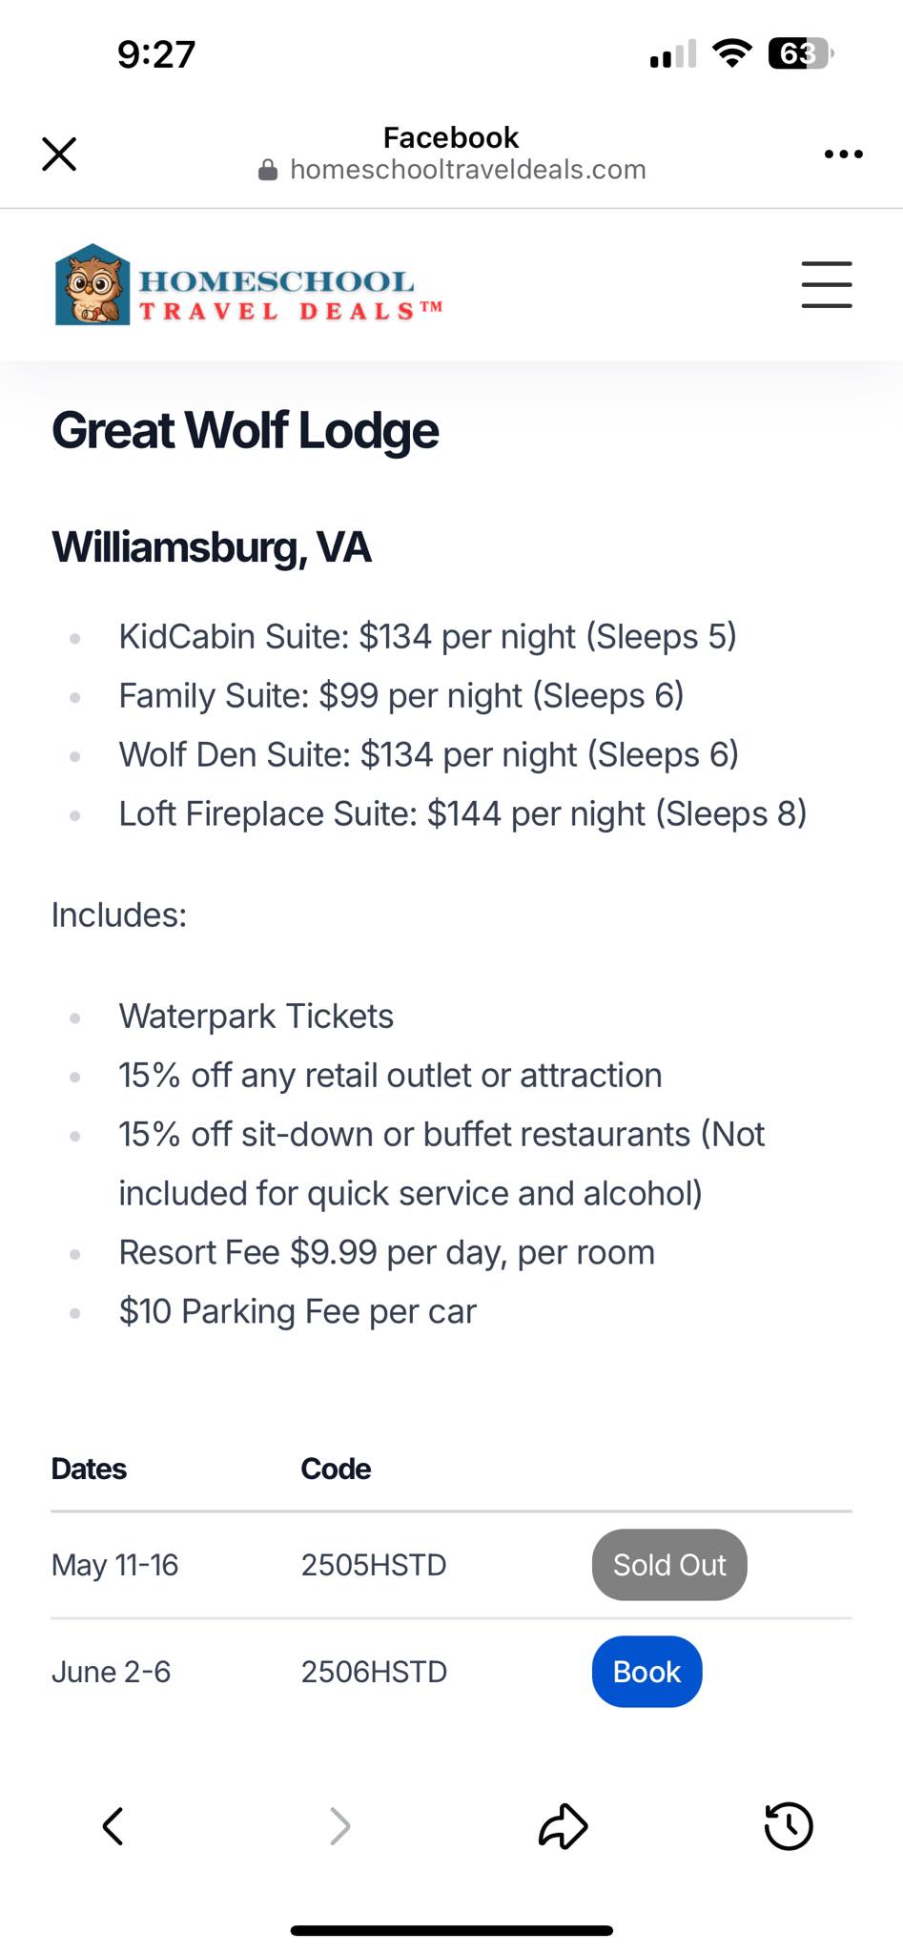
Task: Share the page with the arrow icon
Action: (x=563, y=1826)
